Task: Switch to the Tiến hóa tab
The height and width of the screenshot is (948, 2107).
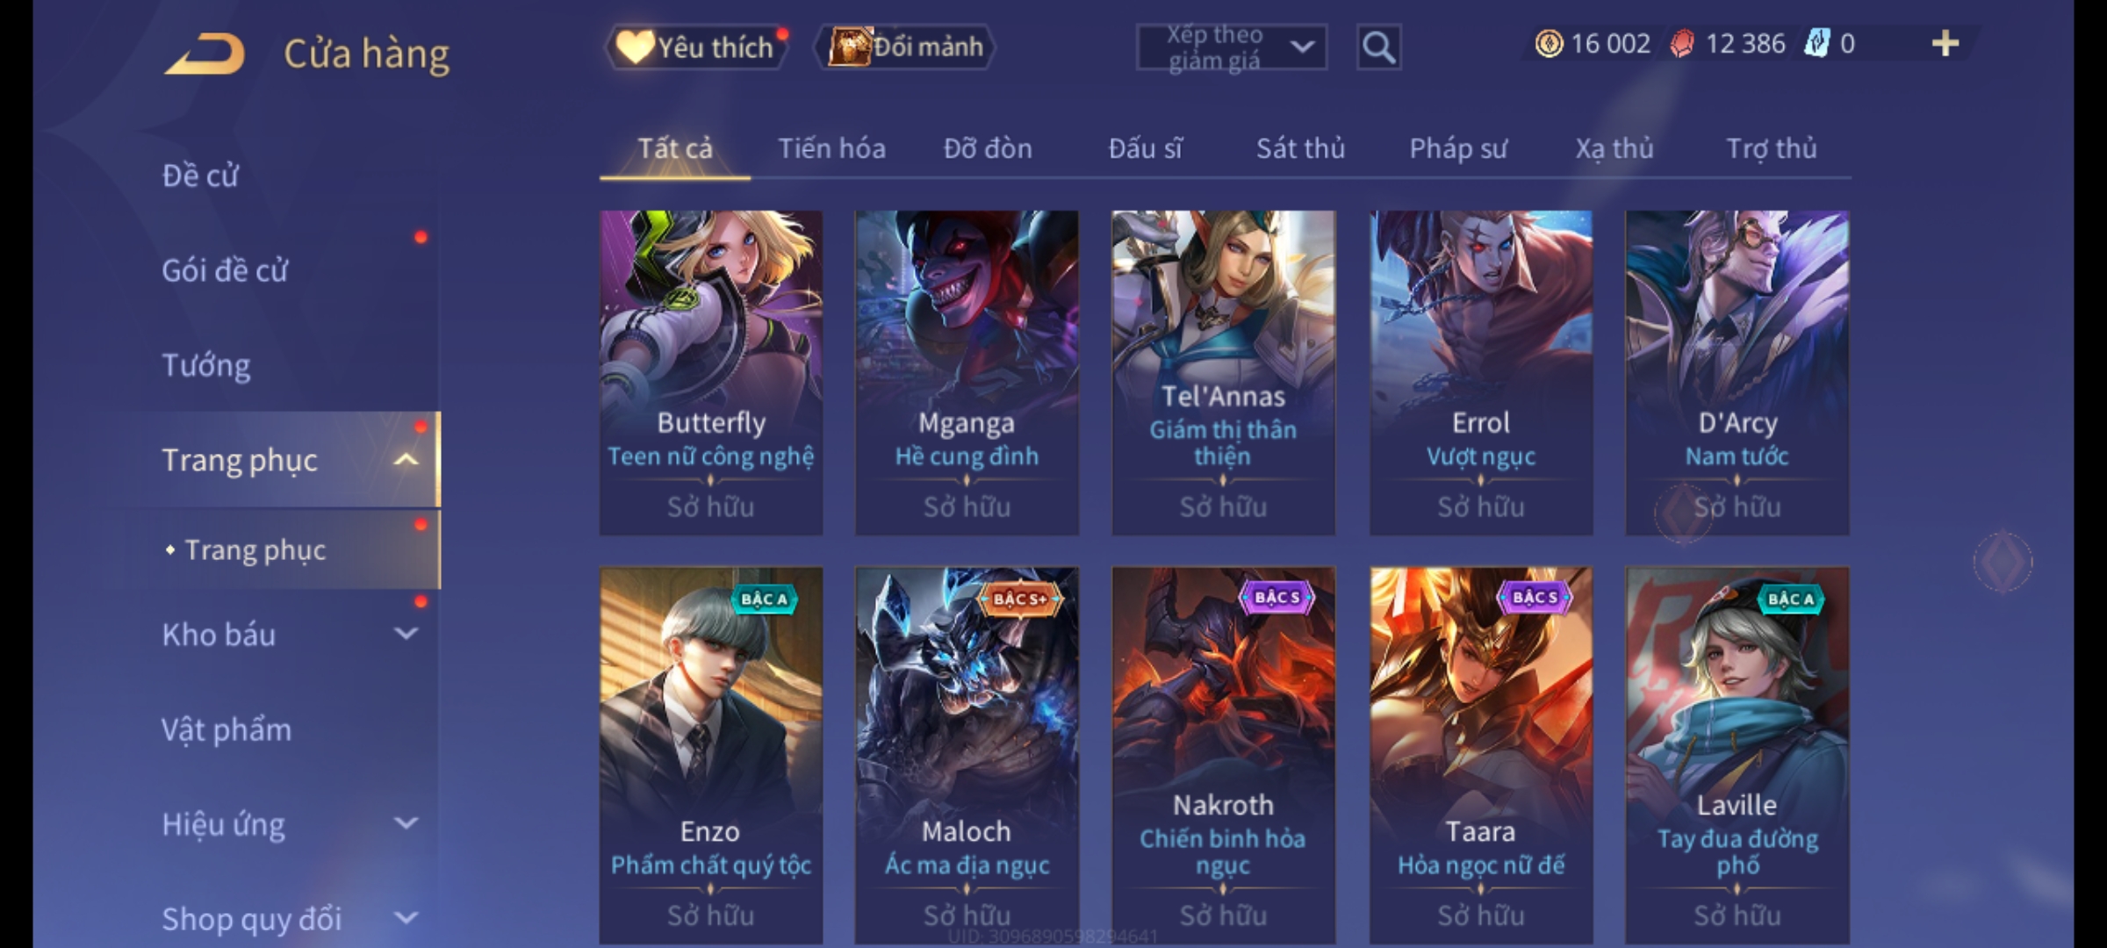Action: [831, 148]
